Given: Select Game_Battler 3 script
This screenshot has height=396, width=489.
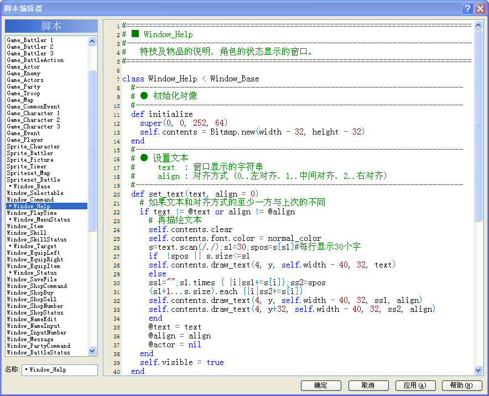Looking at the screenshot, I should [x=47, y=53].
